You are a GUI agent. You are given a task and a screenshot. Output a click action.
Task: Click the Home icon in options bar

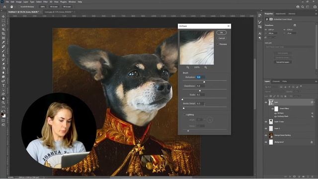4,6
